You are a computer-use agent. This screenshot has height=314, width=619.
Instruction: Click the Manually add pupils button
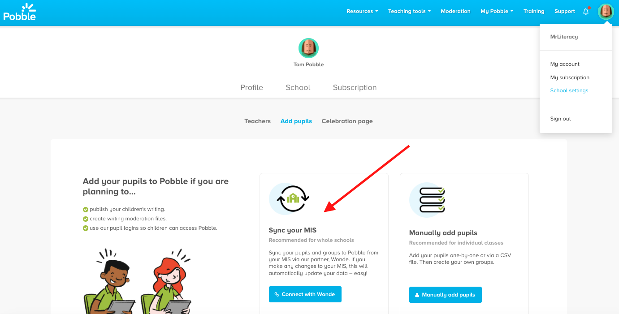point(445,295)
